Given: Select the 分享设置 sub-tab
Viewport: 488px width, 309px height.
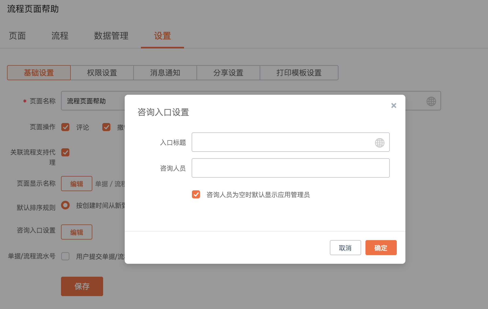Looking at the screenshot, I should [228, 73].
